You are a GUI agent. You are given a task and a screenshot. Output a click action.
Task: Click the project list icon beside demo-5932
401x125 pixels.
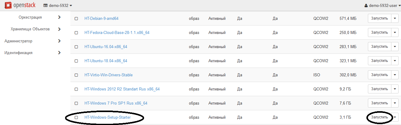tap(45, 5)
